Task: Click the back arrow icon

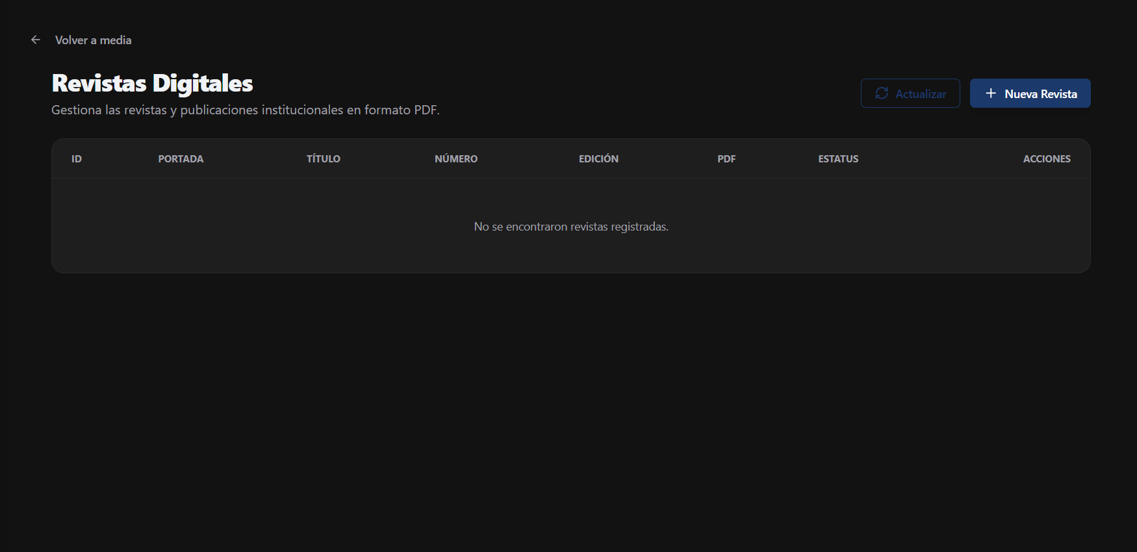Action: [x=36, y=40]
